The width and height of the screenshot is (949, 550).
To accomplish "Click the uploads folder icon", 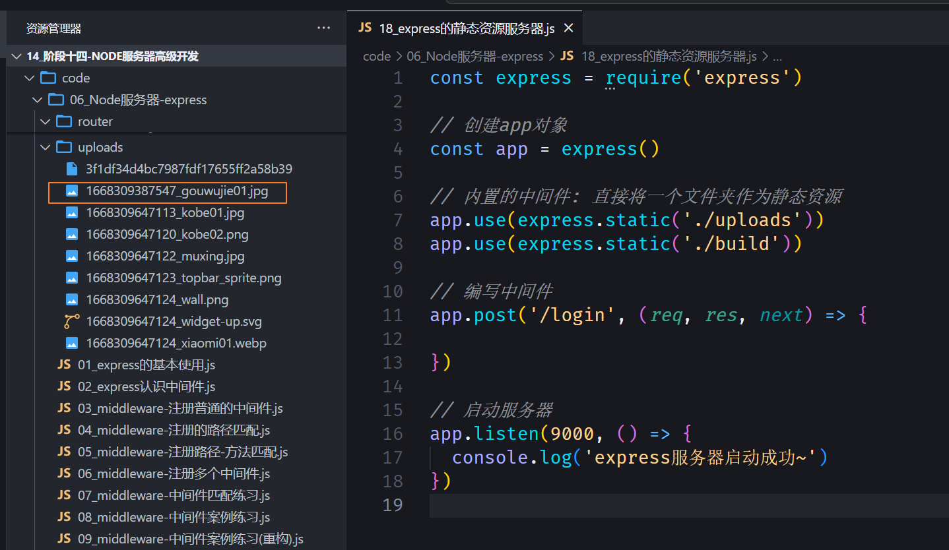I will click(x=64, y=147).
